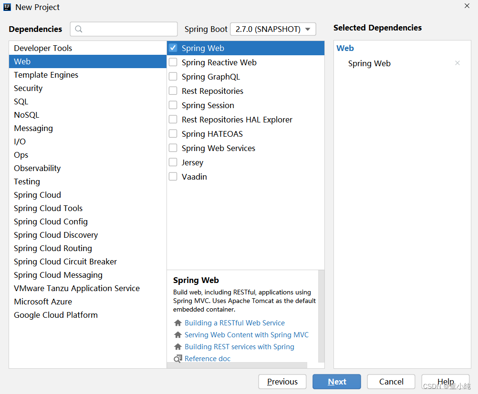
Task: Tick the Spring HATEOAS checkbox
Action: 173,134
